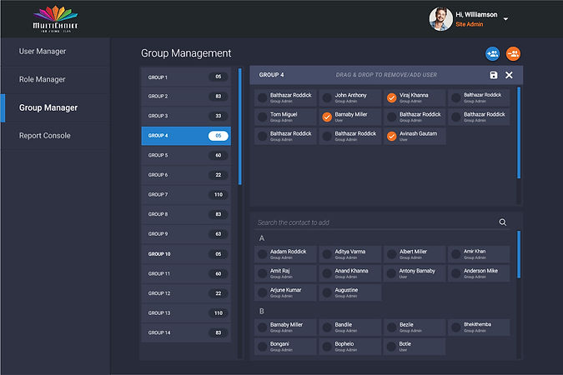The image size is (563, 375).
Task: Select highlighted Group 4 row
Action: [186, 136]
